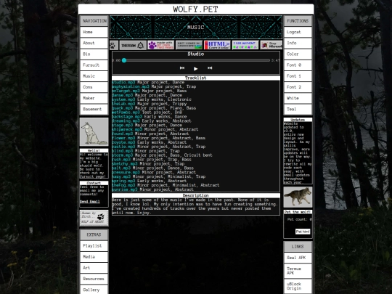Select sunrise.mp3 track
The image size is (392, 294).
click(x=125, y=189)
